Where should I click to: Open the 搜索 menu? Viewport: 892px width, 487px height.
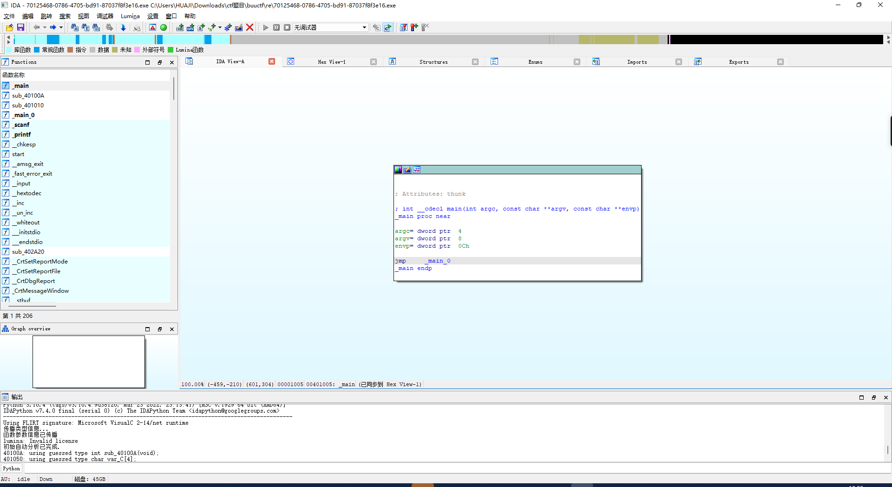65,16
